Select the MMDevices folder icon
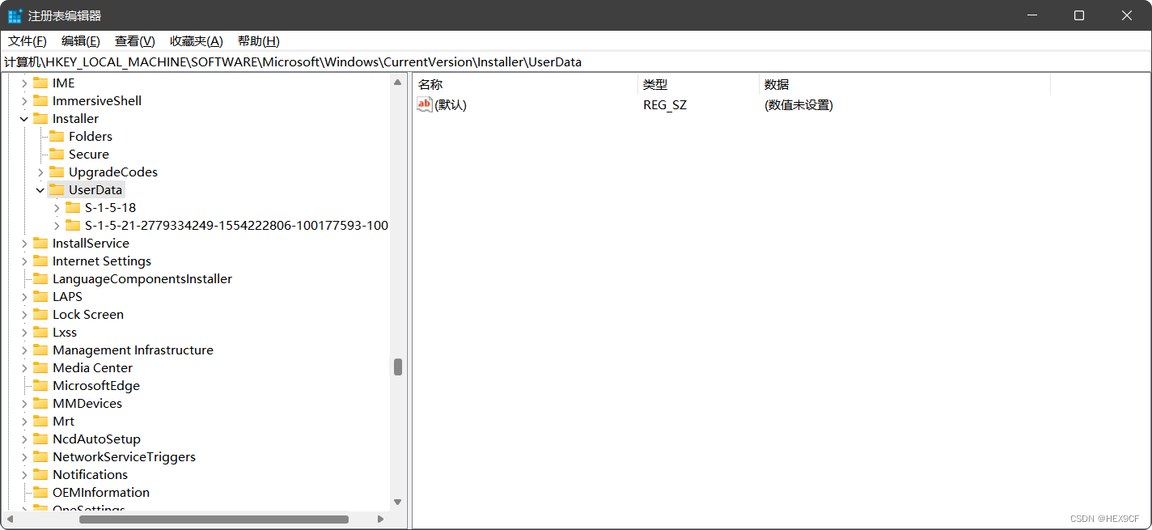Viewport: 1152px width, 530px height. click(x=40, y=404)
